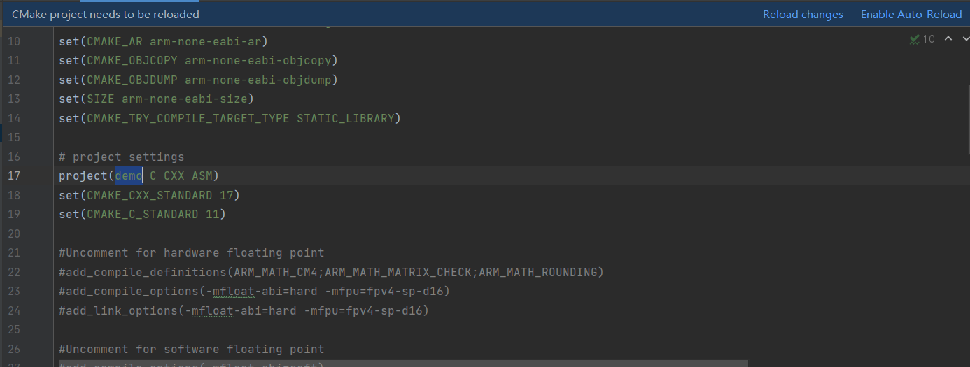Screen dimensions: 970x367
Task: Click the Reload changes link
Action: point(802,15)
